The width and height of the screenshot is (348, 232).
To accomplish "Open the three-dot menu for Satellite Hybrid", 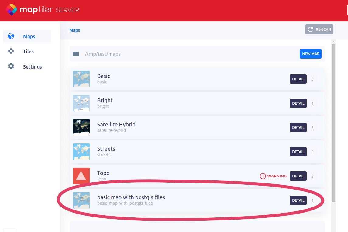I will (312, 128).
